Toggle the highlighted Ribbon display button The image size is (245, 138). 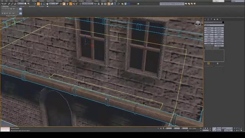click(x=109, y=4)
